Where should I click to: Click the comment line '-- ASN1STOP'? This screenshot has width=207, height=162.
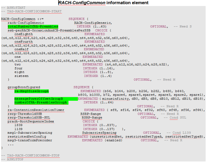click(12, 159)
